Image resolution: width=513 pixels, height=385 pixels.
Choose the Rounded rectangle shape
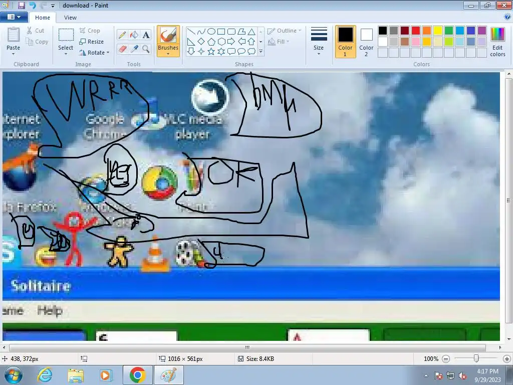[231, 32]
